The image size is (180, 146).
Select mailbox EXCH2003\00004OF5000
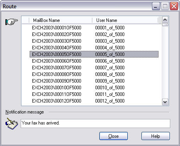point(56,48)
